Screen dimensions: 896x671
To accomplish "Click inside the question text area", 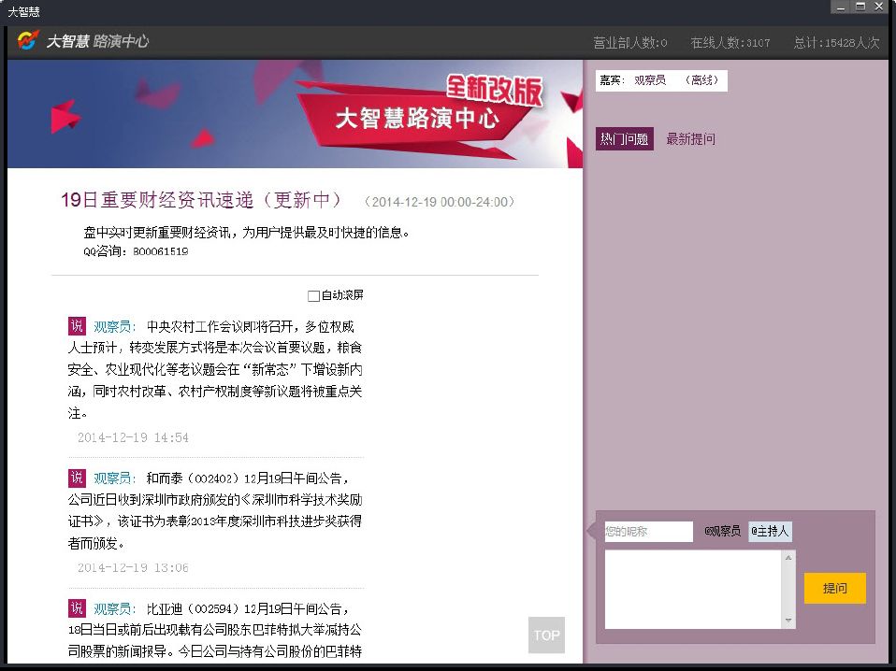I will pos(693,590).
